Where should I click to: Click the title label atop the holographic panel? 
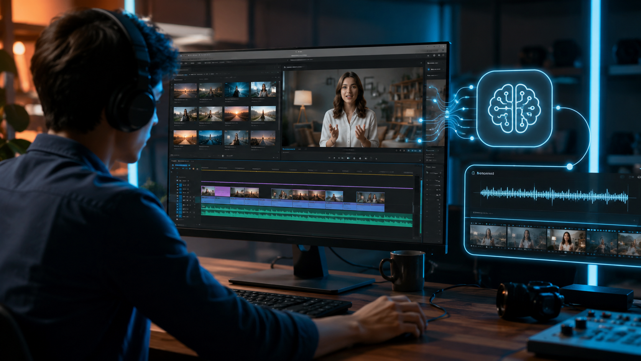point(485,173)
